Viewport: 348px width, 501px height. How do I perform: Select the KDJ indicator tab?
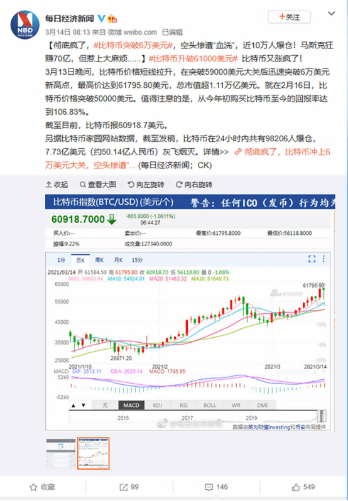click(158, 405)
